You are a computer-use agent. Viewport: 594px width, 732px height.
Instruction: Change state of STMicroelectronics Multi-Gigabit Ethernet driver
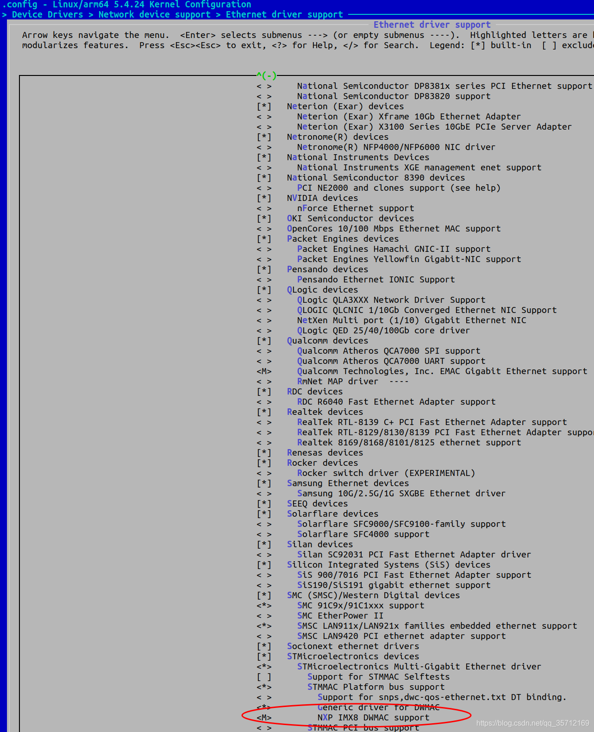point(264,667)
